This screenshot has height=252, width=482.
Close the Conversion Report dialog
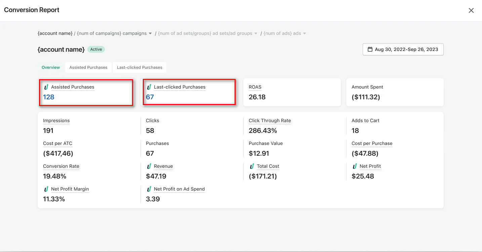[x=471, y=10]
